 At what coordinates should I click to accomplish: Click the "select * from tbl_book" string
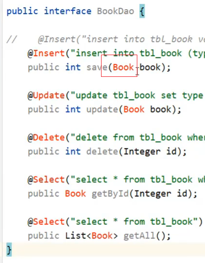[x=134, y=222]
